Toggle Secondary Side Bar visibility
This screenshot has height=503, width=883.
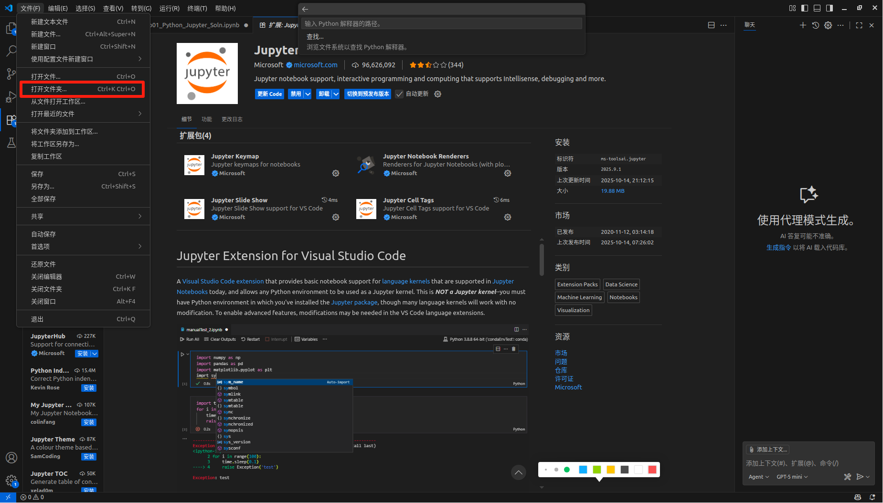point(830,8)
